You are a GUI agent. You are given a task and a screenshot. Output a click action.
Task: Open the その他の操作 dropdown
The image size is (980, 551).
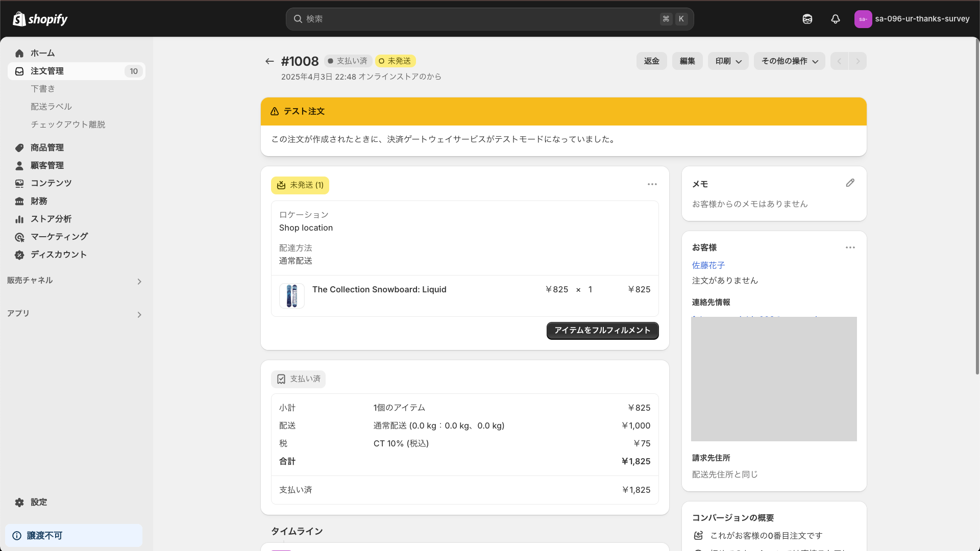click(789, 61)
